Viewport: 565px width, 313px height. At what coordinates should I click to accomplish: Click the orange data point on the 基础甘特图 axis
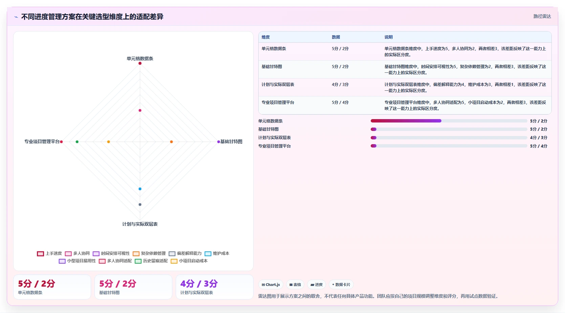171,142
